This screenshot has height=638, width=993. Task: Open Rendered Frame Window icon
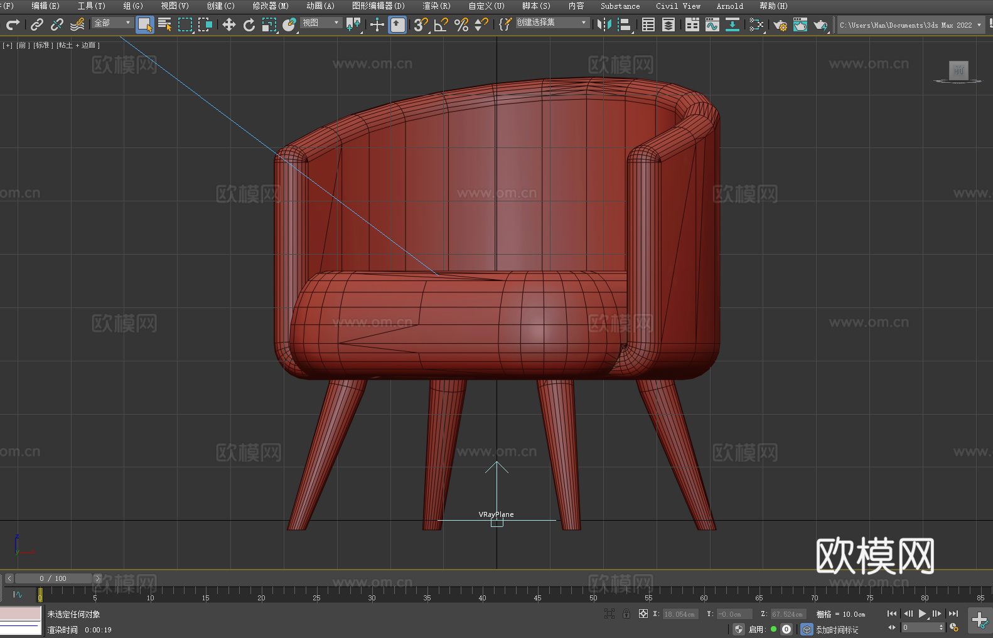[800, 24]
